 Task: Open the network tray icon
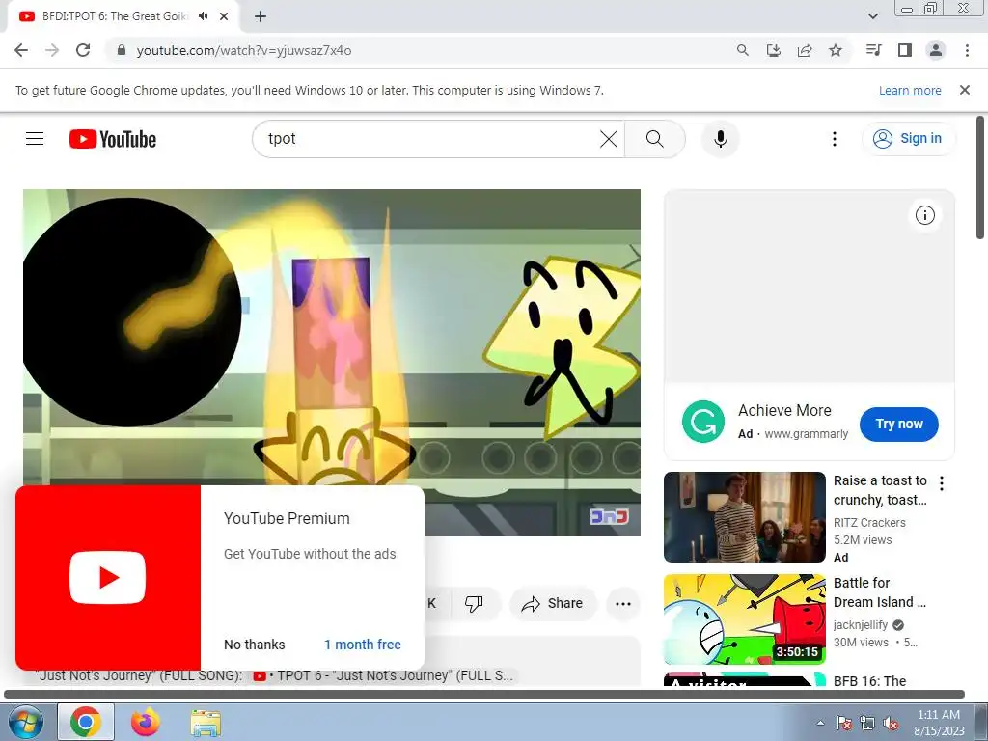click(x=867, y=723)
